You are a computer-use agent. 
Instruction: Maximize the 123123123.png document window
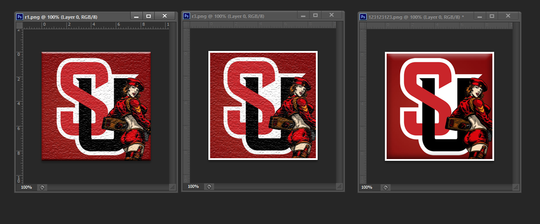492,16
